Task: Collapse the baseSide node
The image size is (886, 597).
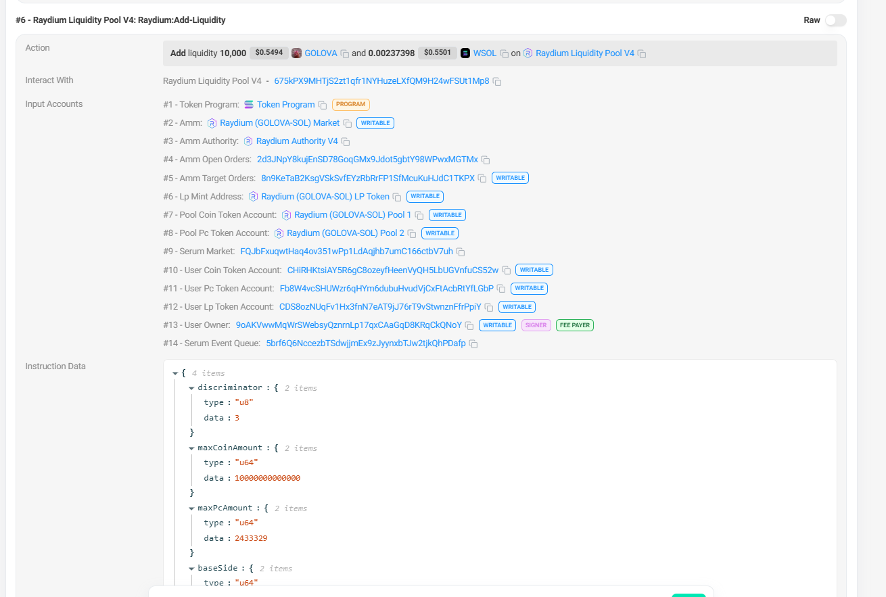Action: coord(192,569)
